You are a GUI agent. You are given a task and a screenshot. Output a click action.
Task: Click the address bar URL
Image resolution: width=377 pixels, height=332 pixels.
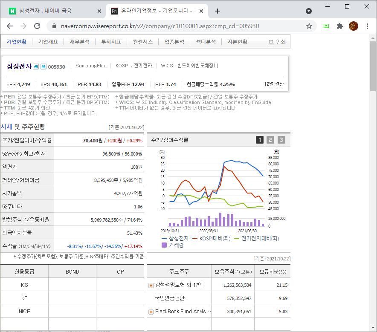(x=160, y=26)
